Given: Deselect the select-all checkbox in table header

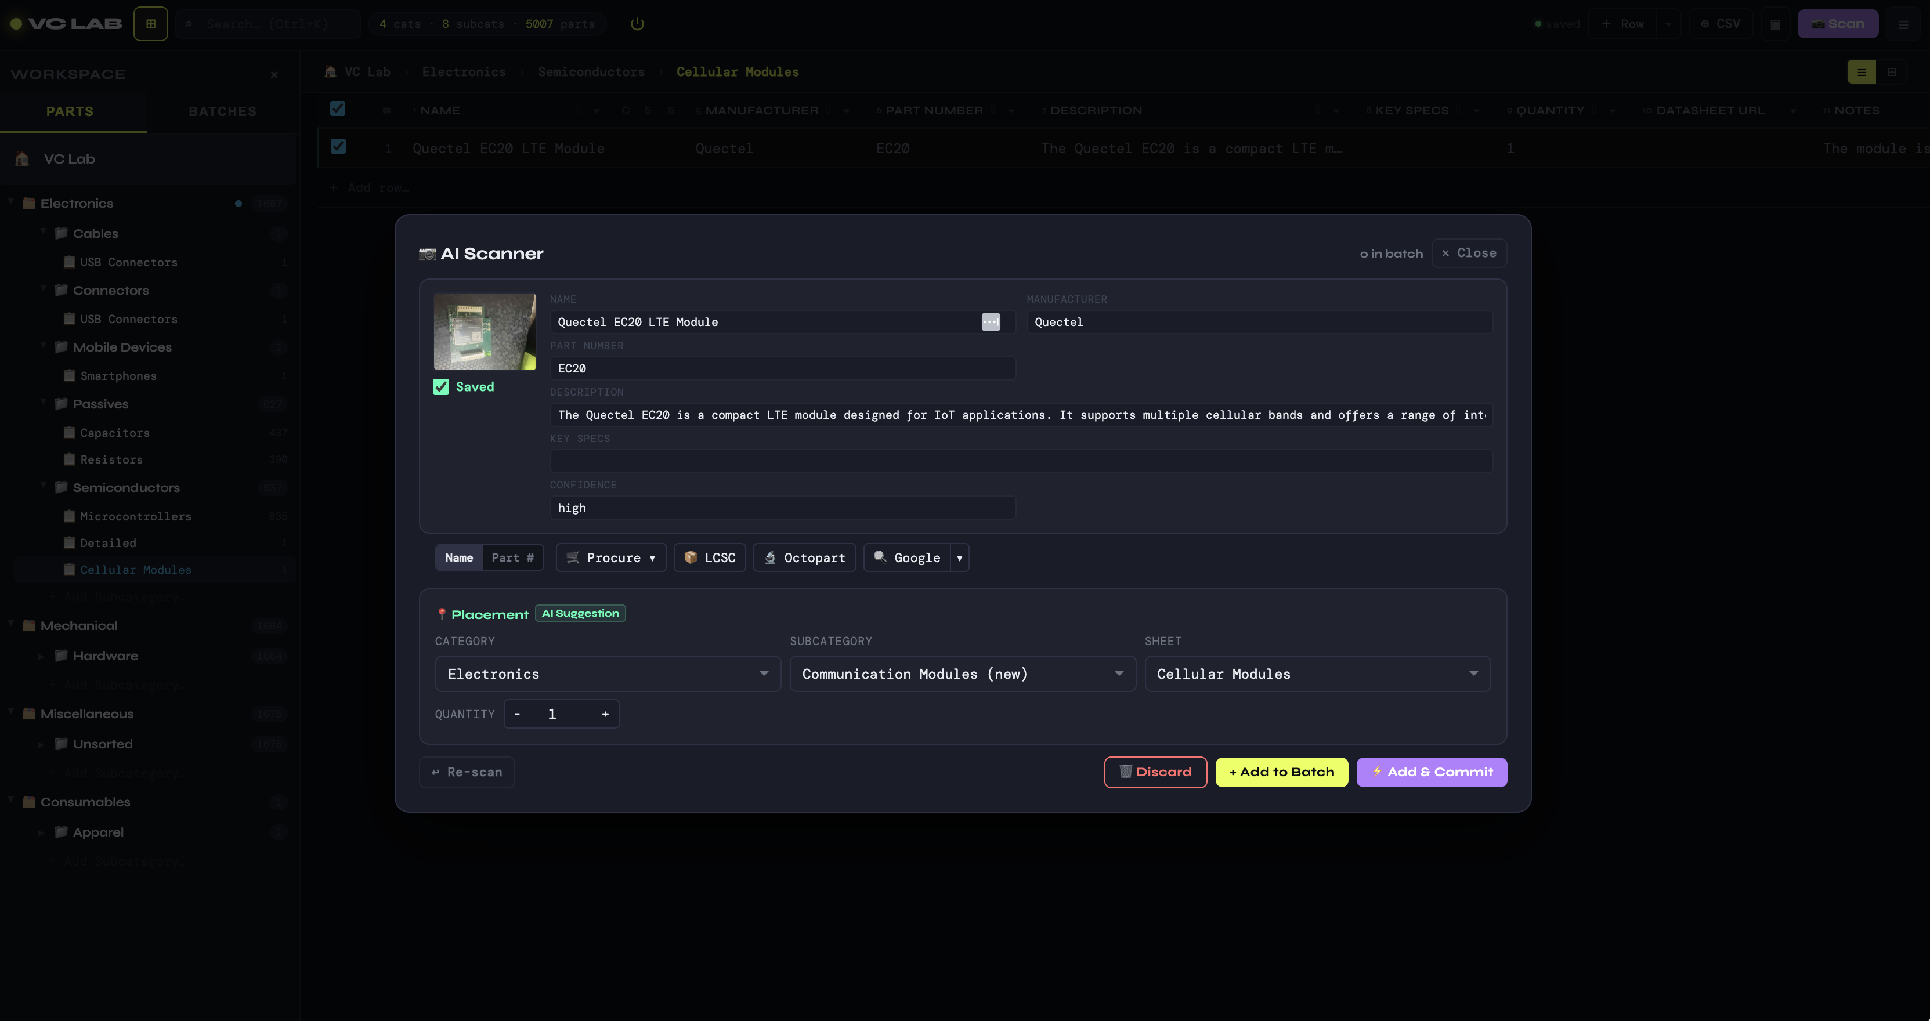Looking at the screenshot, I should (x=338, y=108).
